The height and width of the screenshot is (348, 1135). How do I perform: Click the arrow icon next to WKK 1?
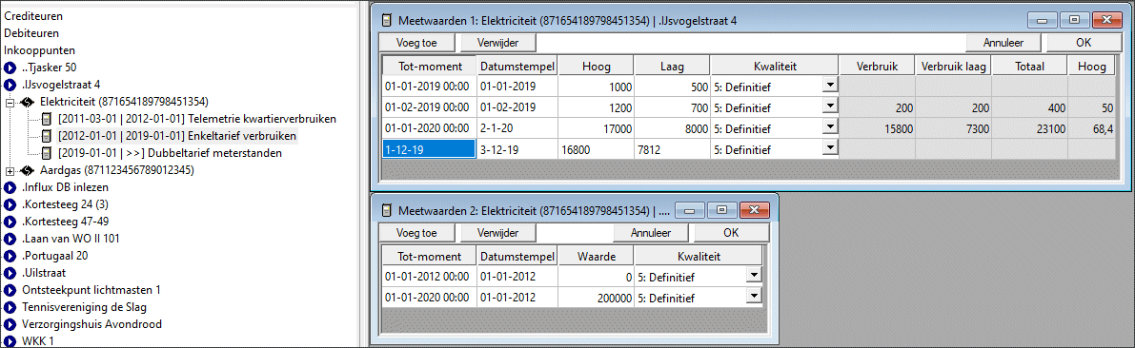(x=10, y=341)
